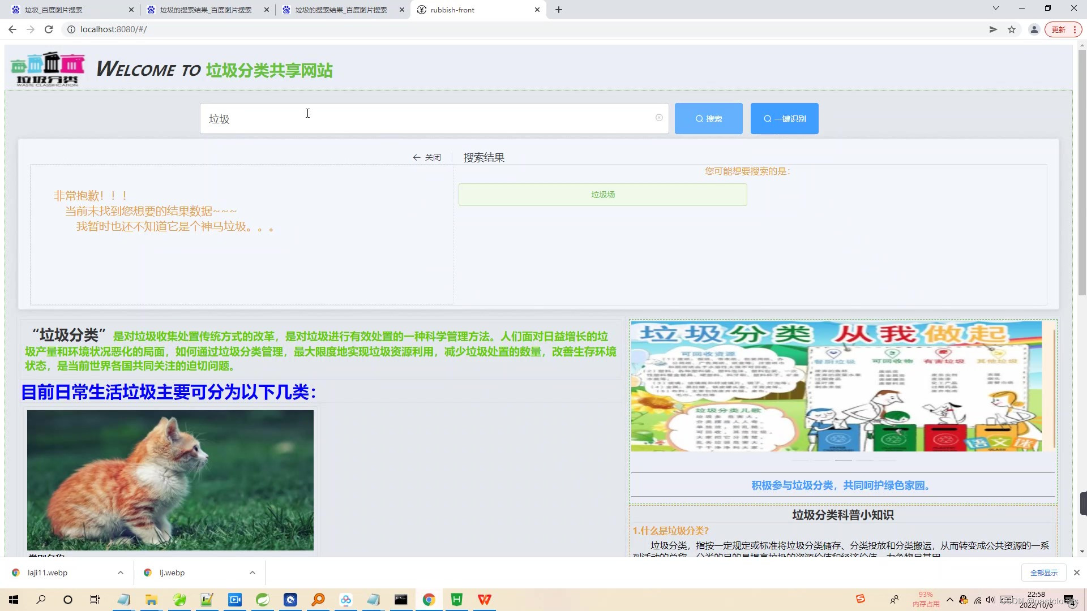Image resolution: width=1087 pixels, height=611 pixels.
Task: Open the tab search dropdown arrow
Action: pos(996,8)
